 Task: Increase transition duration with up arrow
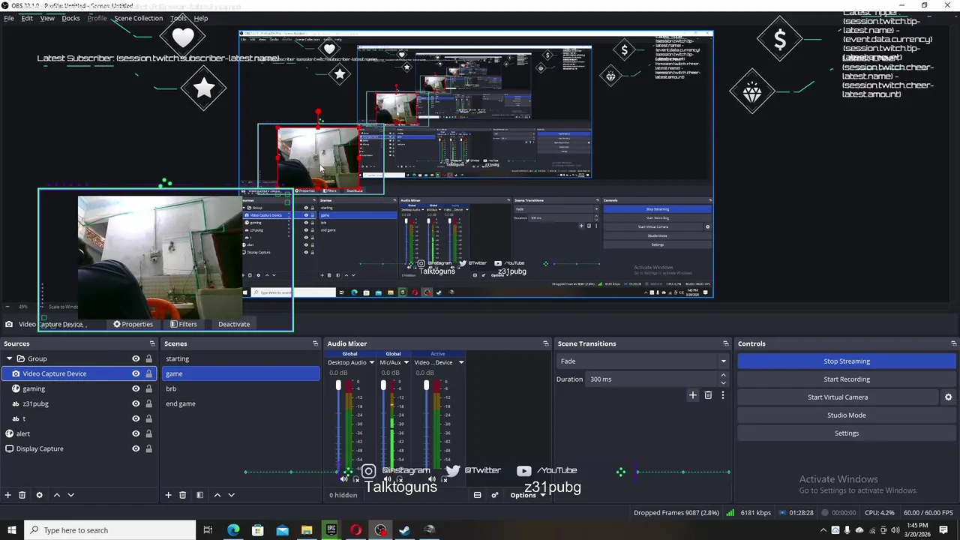pyautogui.click(x=723, y=375)
